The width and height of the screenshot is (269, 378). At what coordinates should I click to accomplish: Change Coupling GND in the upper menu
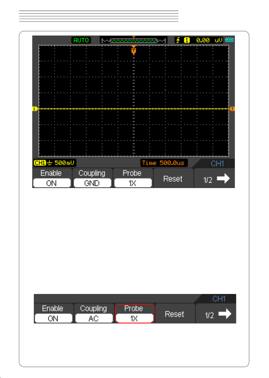(x=92, y=178)
